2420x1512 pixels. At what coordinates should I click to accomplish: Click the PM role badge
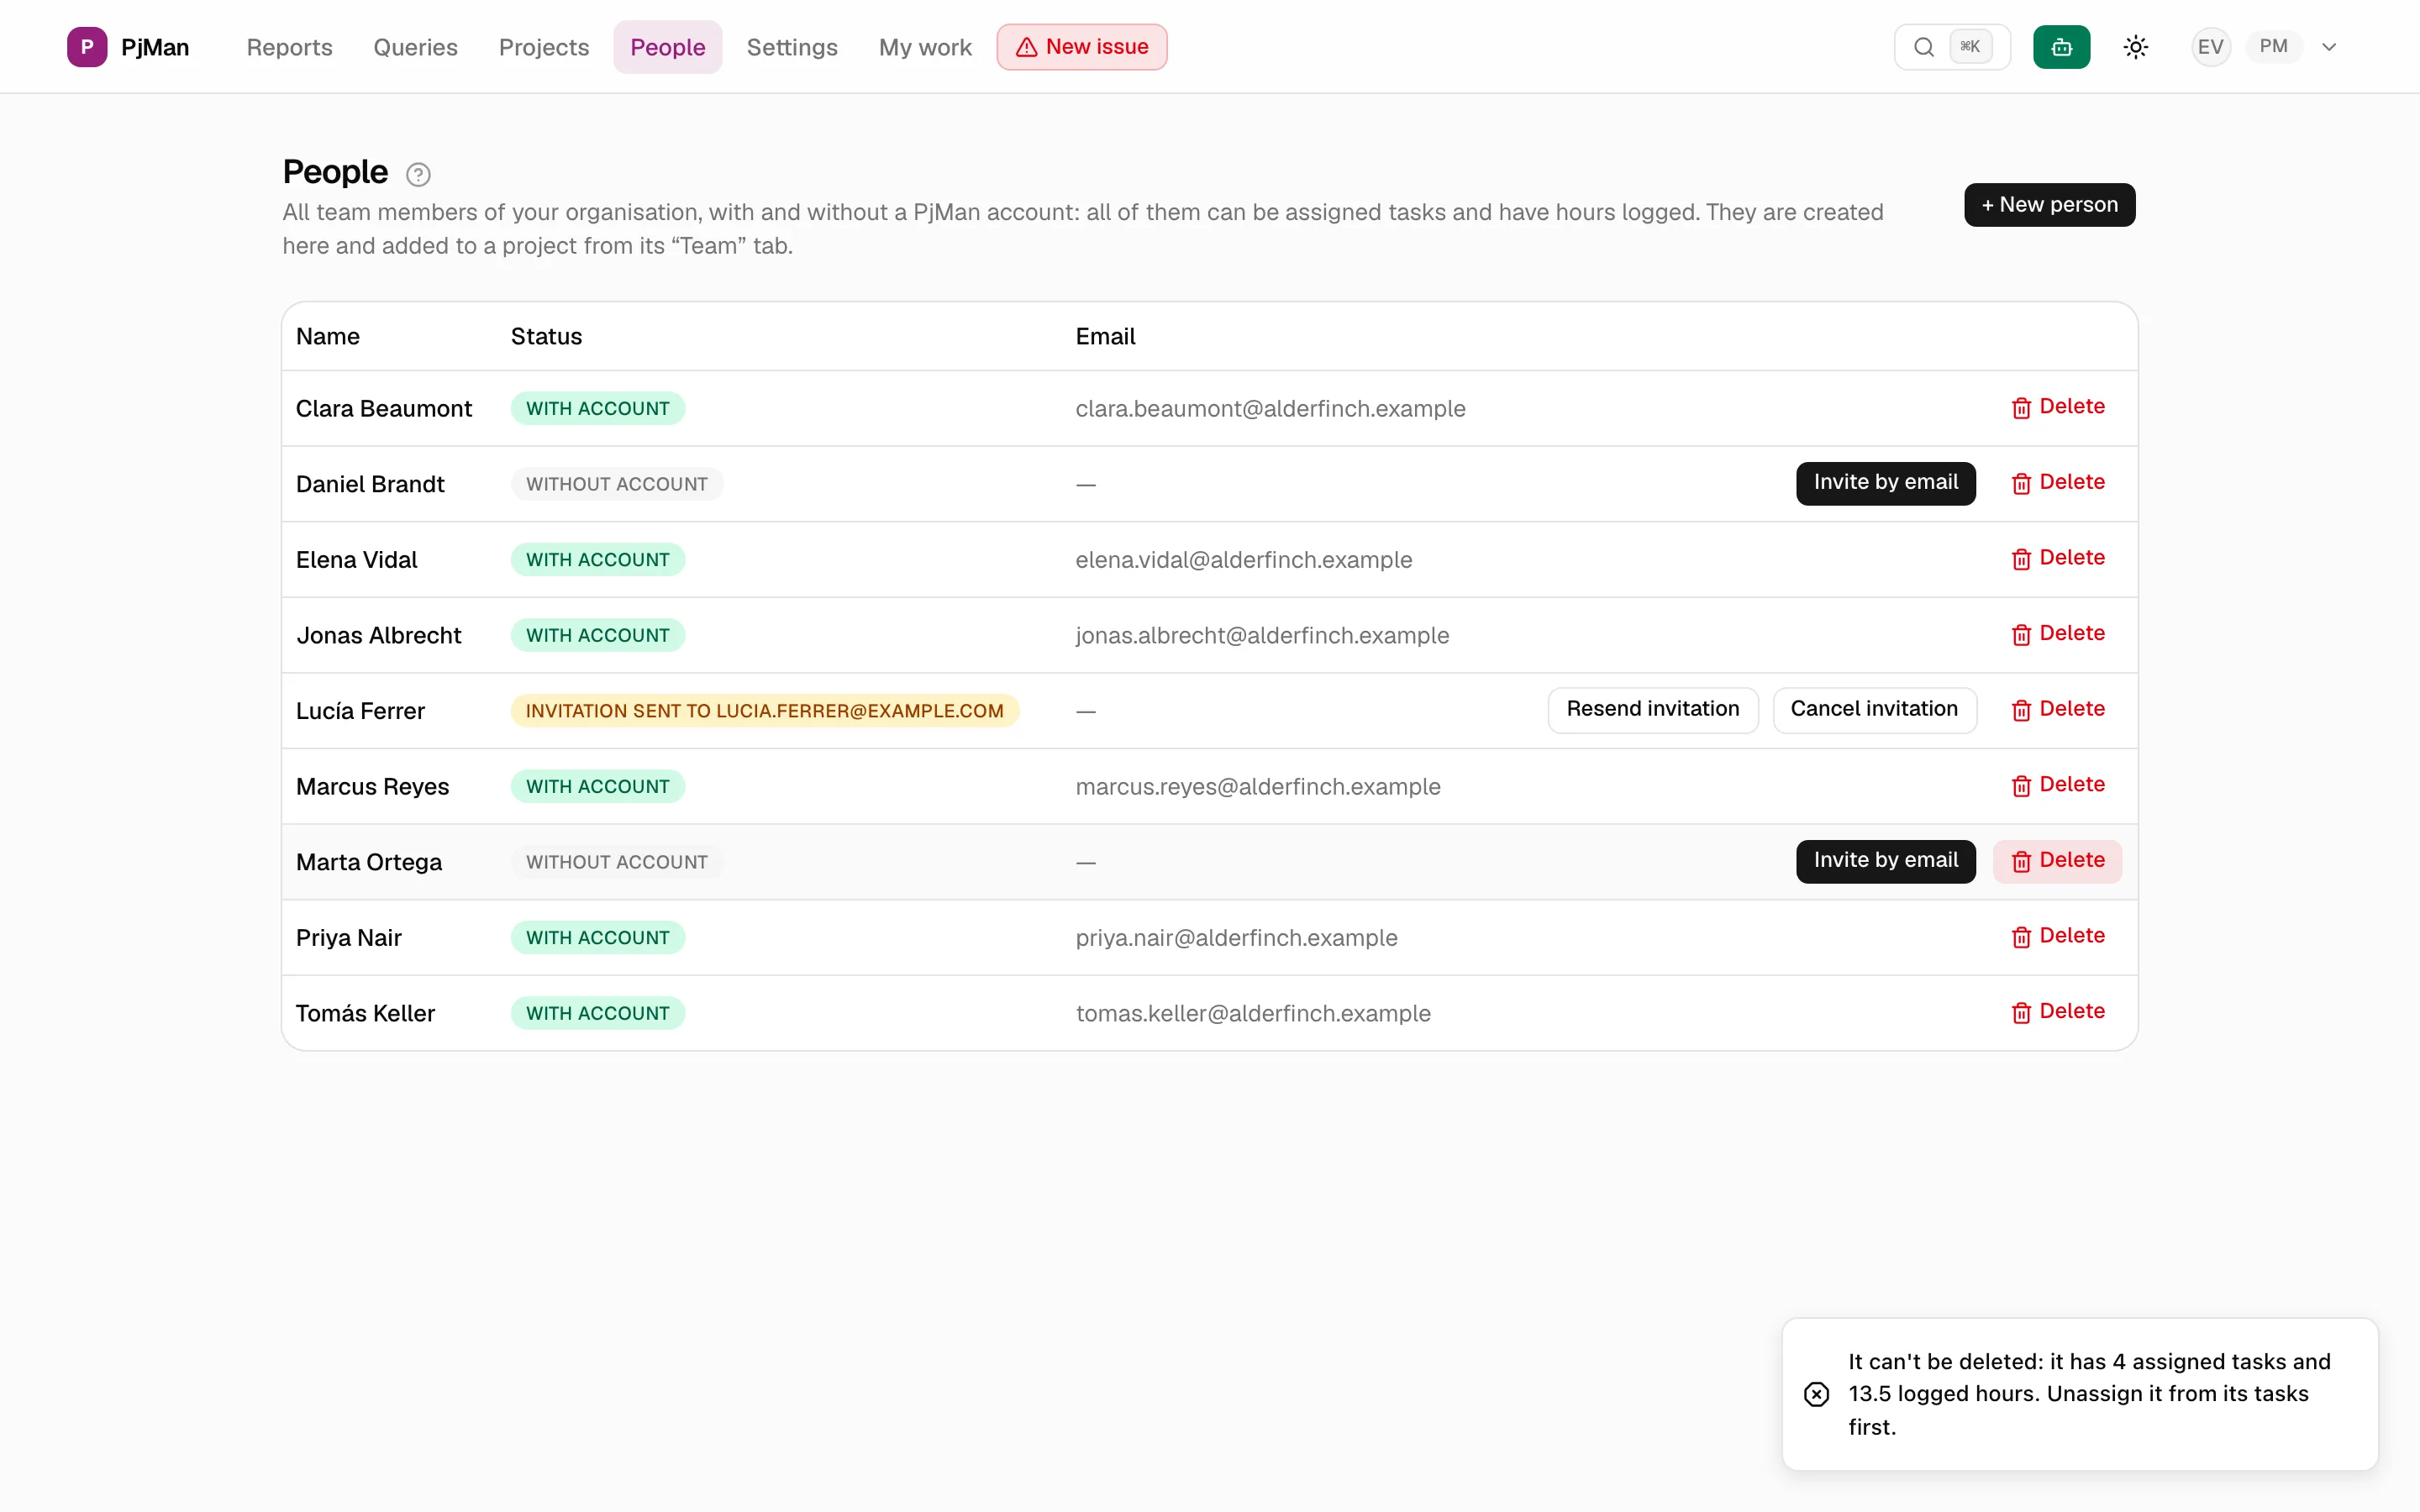tap(2273, 47)
